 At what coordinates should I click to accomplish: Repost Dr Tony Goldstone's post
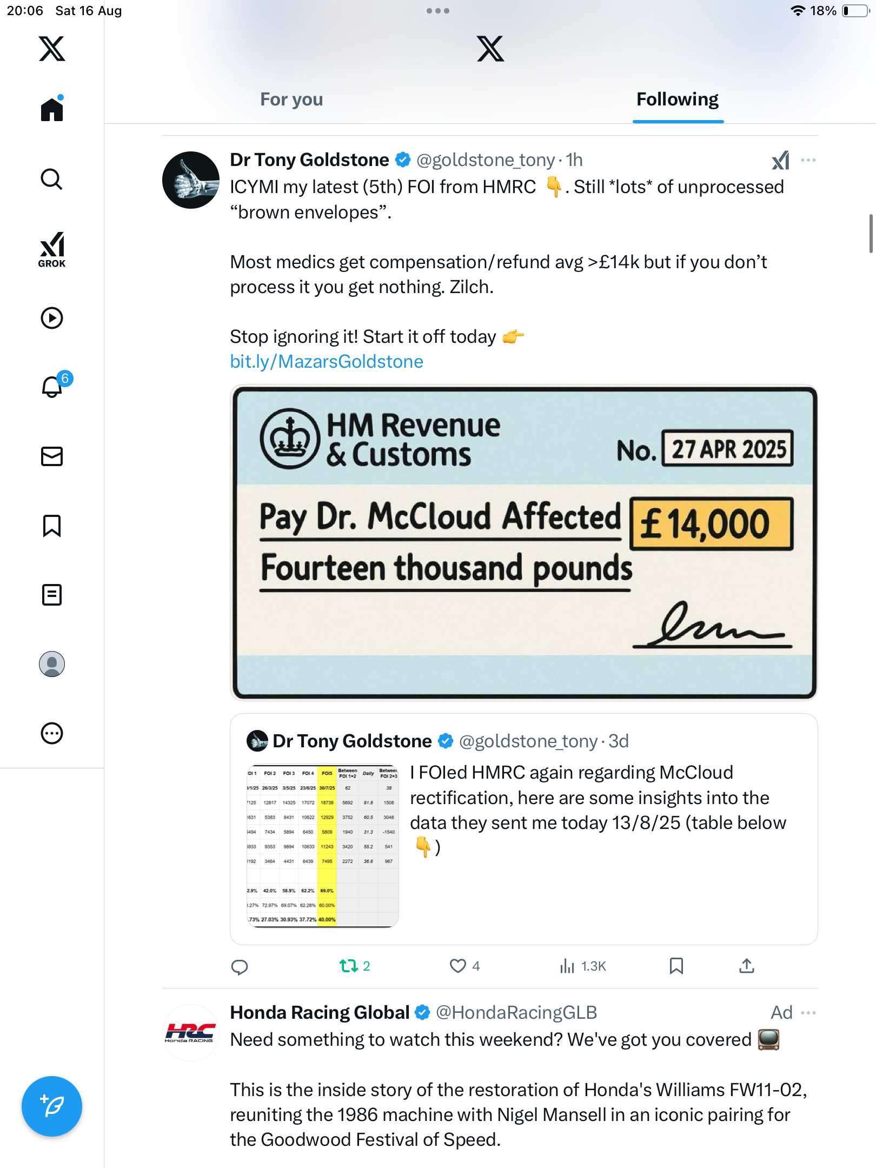(349, 966)
